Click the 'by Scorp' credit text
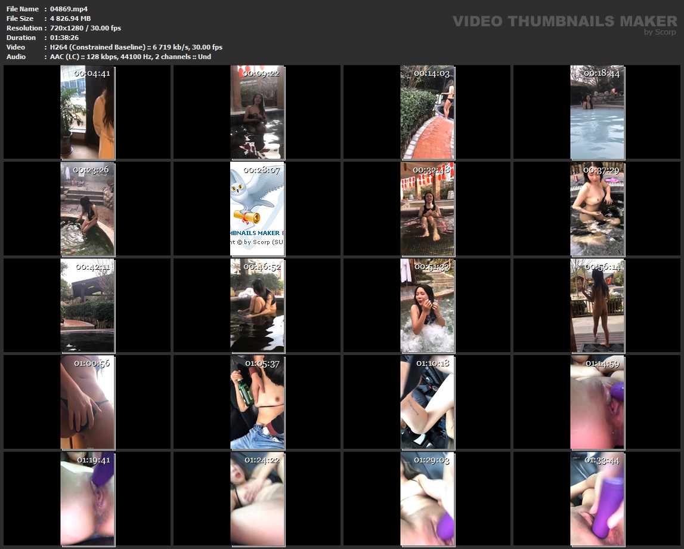This screenshot has width=684, height=549. coord(660,32)
